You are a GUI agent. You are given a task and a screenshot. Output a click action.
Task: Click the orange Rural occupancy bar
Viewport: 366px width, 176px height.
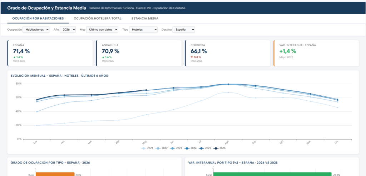(55, 174)
